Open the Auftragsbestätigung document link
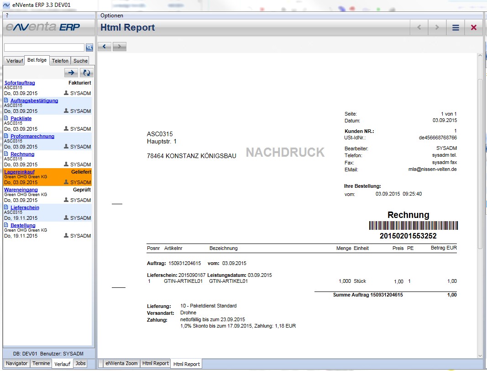 coord(34,101)
